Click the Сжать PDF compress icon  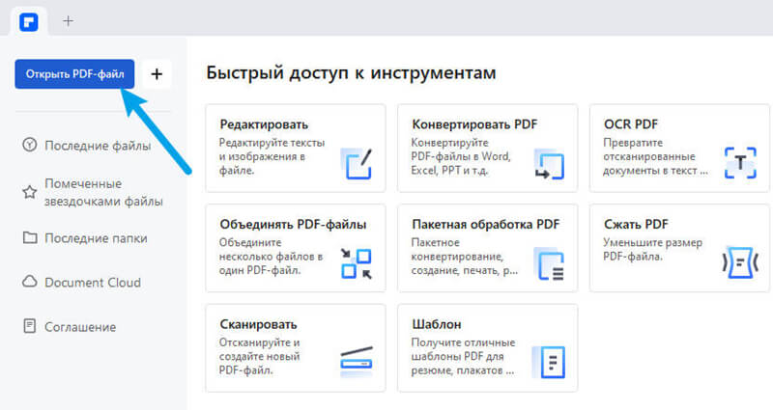coord(739,263)
